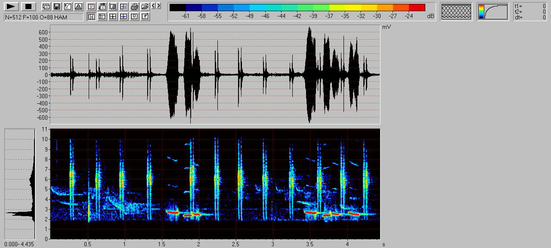Click the overlapping windows icon
This screenshot has width=551, height=248.
click(46, 6)
